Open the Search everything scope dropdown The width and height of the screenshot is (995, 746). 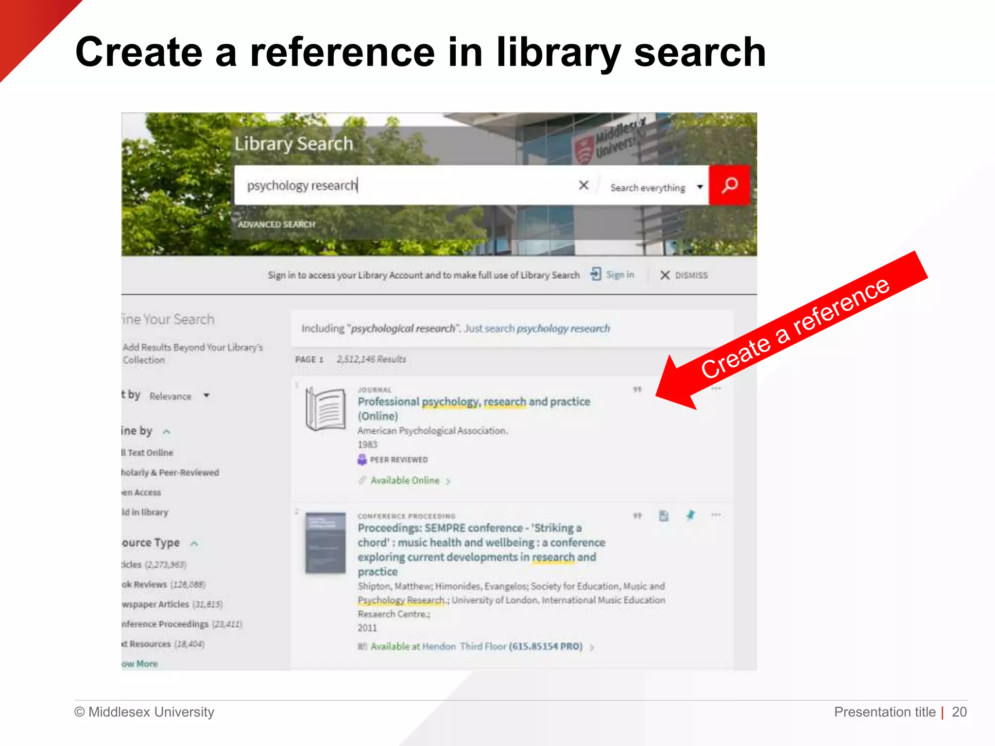tap(656, 187)
